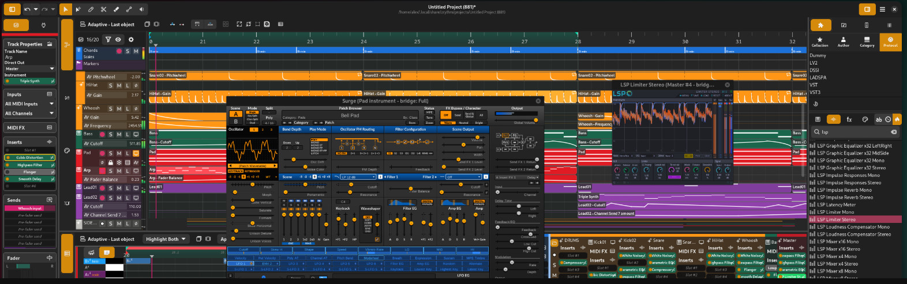Filter plugins by fx effects icon
The height and width of the screenshot is (284, 907).
click(x=849, y=119)
